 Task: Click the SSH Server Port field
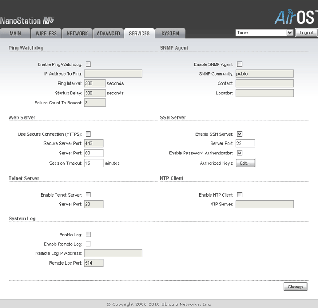245,143
